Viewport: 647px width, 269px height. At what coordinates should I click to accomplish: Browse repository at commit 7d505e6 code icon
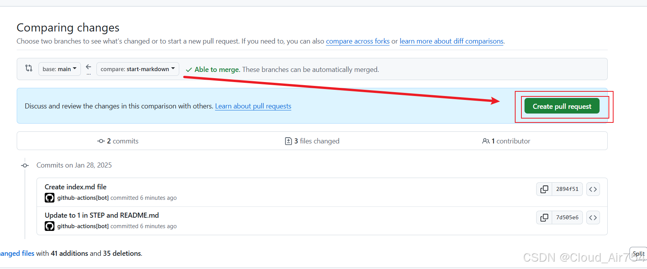tap(593, 217)
